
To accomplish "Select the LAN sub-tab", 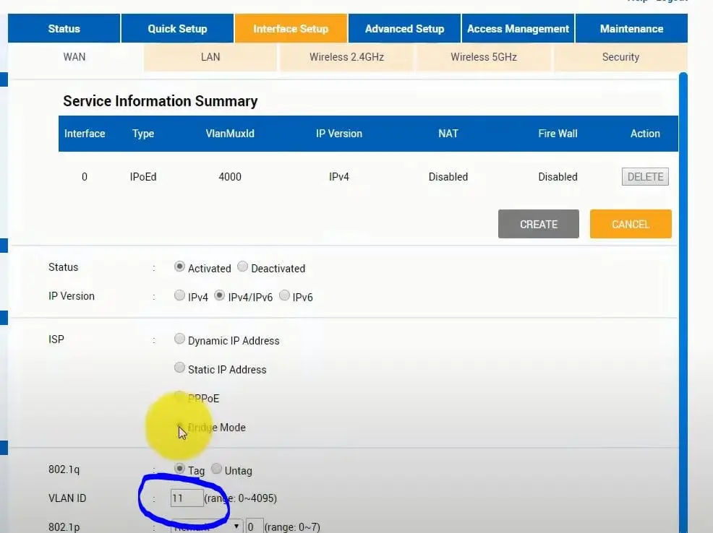I will coord(210,57).
